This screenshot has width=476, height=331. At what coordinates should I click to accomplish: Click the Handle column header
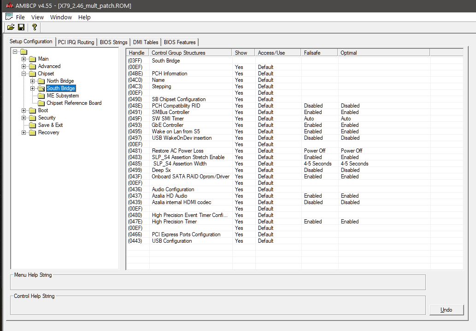(x=137, y=53)
